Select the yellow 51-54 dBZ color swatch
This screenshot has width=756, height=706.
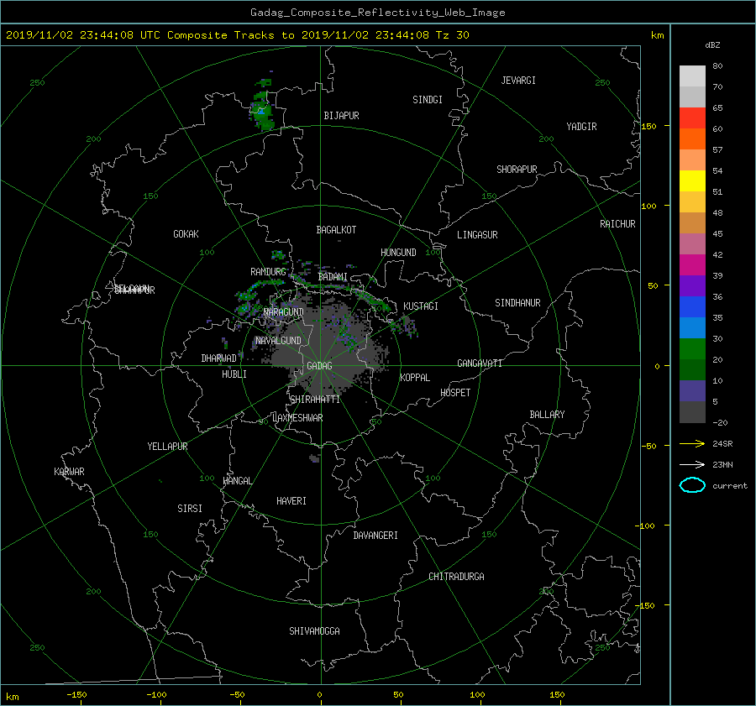click(x=692, y=180)
